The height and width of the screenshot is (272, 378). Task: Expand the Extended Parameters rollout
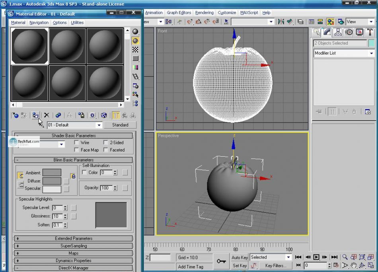click(x=74, y=239)
